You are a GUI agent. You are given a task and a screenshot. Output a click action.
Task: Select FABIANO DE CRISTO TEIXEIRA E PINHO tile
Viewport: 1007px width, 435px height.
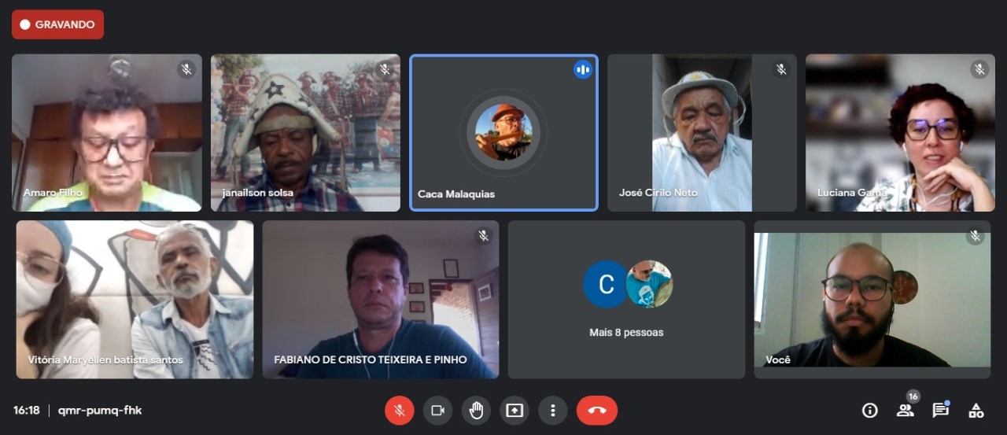[380, 300]
